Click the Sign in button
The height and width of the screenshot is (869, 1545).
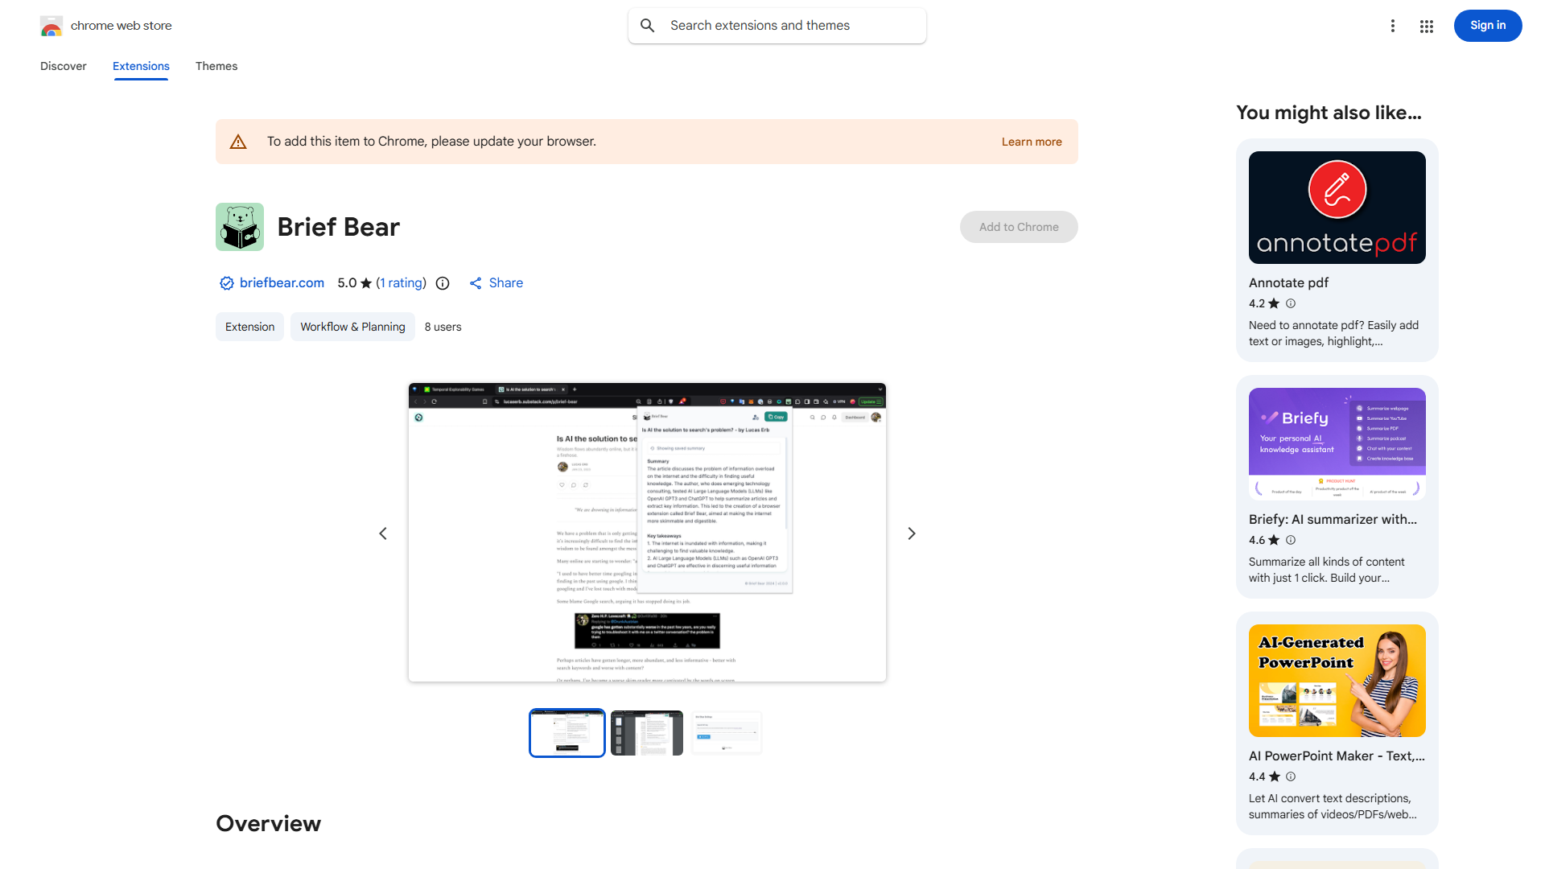click(x=1487, y=25)
